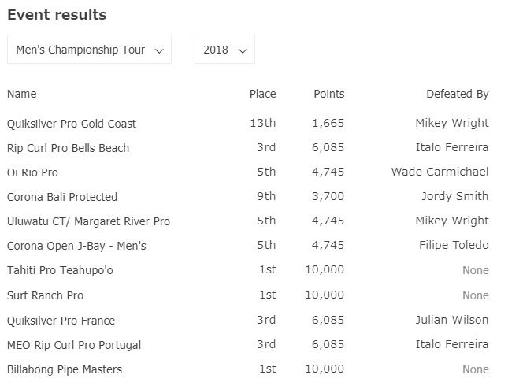Select MEO Rip Curl Pro Portugal event
This screenshot has width=523, height=382.
(74, 345)
